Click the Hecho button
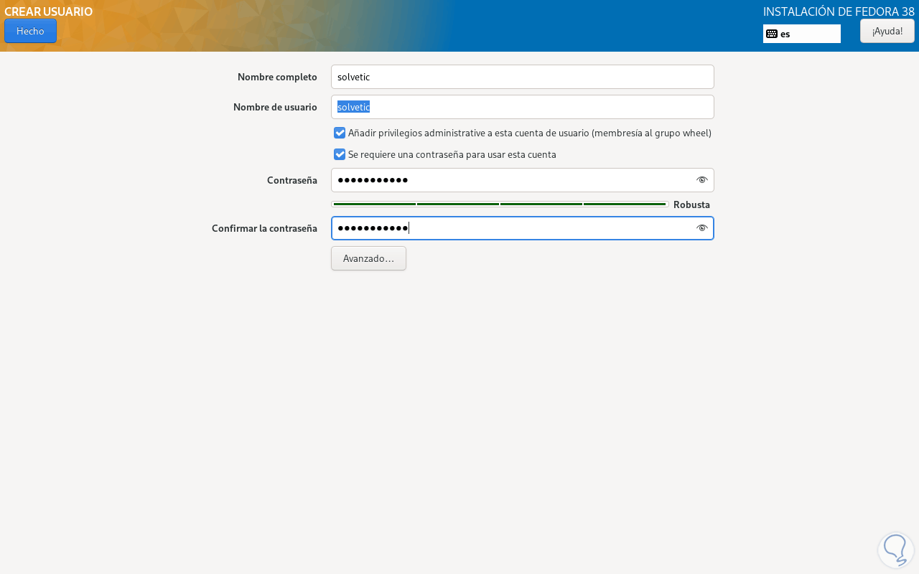Viewport: 919px width, 574px height. [30, 31]
